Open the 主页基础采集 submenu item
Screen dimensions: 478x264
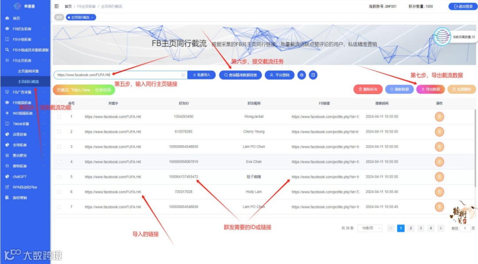[28, 71]
